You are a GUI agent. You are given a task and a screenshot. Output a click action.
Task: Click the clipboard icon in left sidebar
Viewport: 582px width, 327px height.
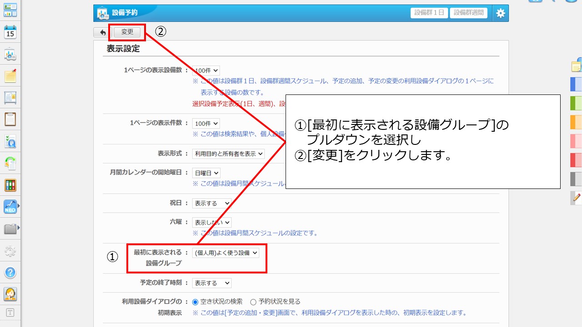(x=10, y=119)
